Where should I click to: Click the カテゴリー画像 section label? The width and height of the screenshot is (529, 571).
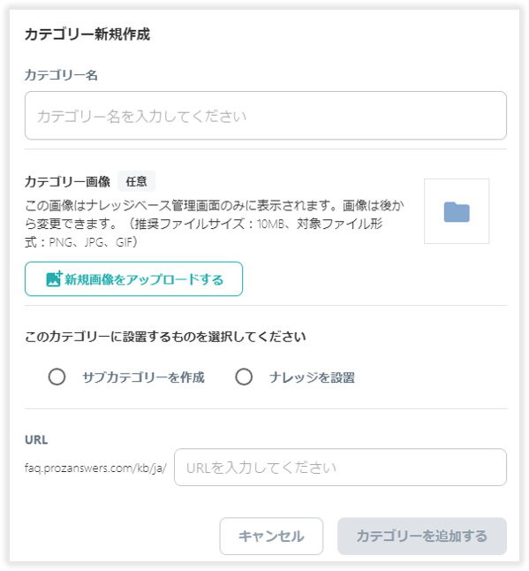click(68, 181)
